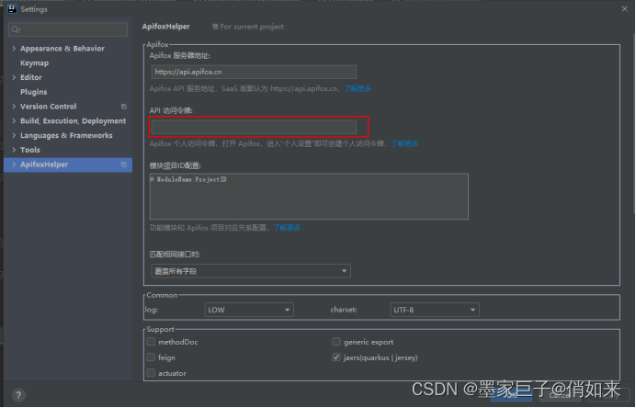
Task: Open 了解更多 link under API access token
Action: 404,143
